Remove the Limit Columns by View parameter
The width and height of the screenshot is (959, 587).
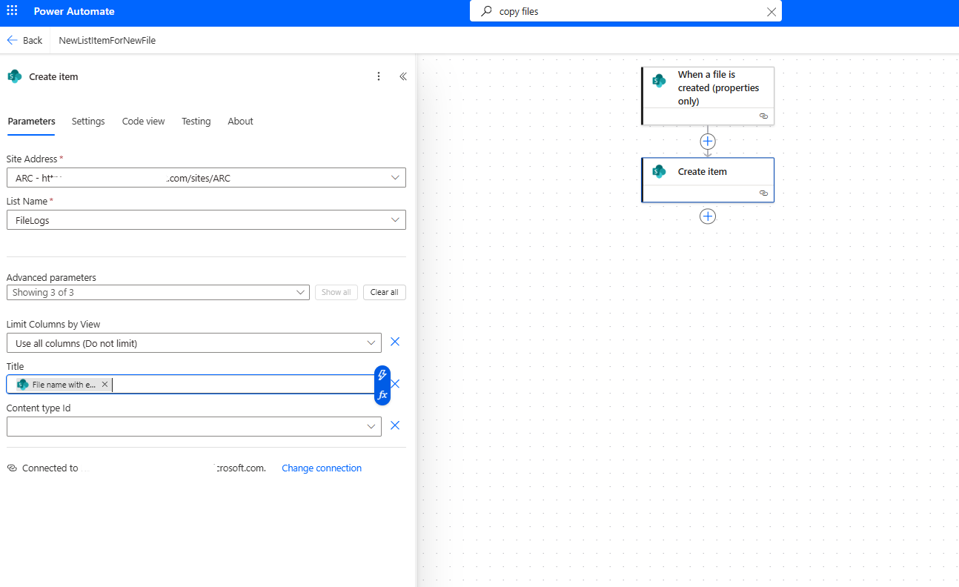[x=395, y=342]
